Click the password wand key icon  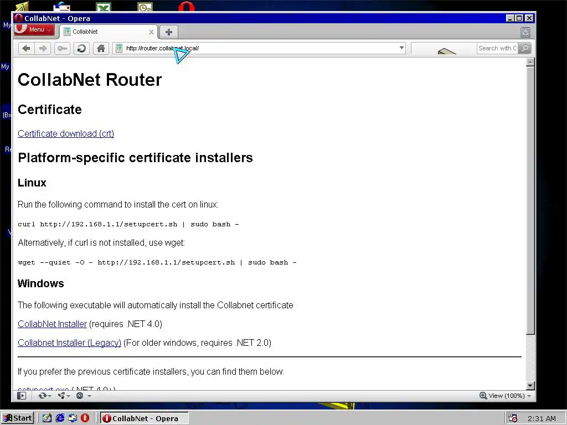[62, 48]
